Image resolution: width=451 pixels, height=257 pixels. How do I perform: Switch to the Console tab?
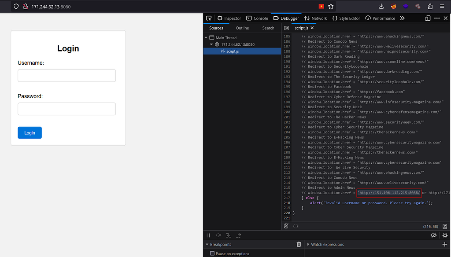257,18
